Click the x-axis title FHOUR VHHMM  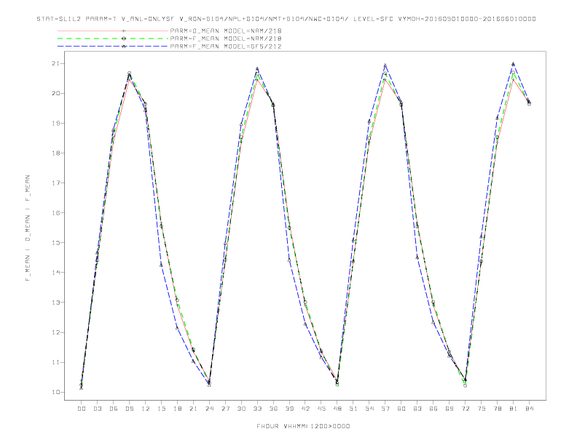tap(303, 426)
